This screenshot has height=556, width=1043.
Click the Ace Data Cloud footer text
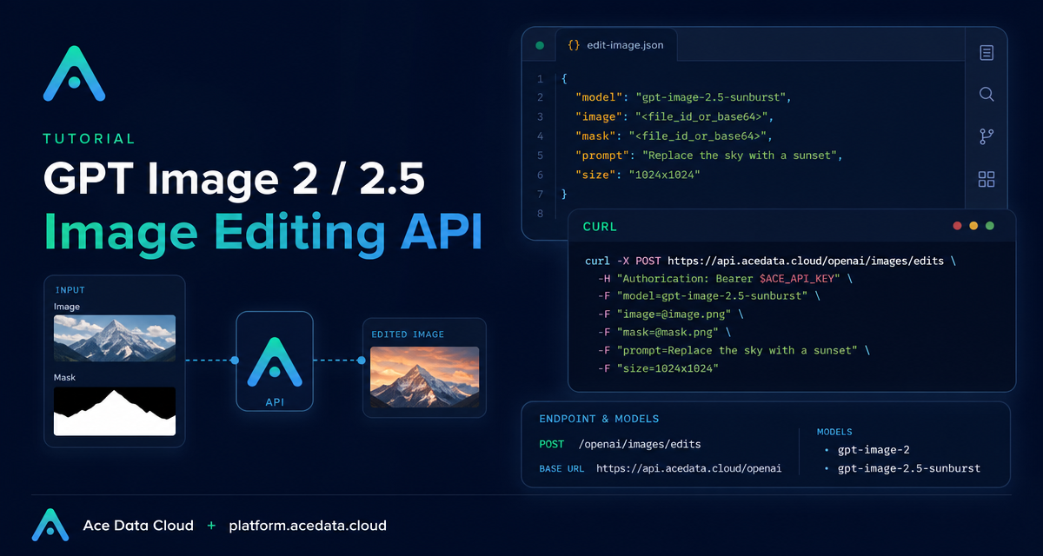[139, 526]
